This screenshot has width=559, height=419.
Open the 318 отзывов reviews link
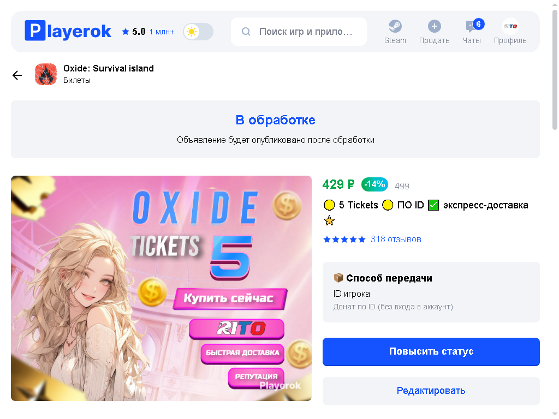396,239
